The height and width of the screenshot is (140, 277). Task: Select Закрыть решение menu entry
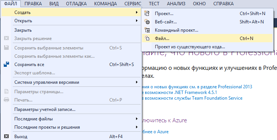(x=71, y=38)
